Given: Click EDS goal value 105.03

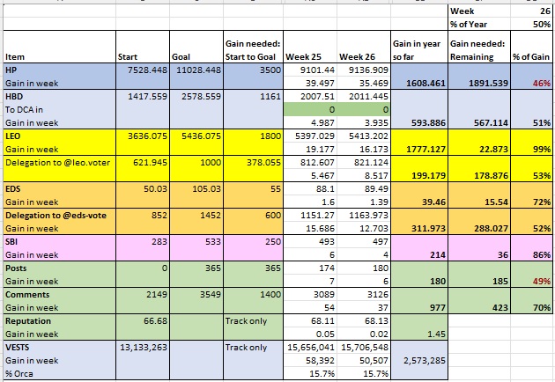Looking at the screenshot, I should point(196,189).
